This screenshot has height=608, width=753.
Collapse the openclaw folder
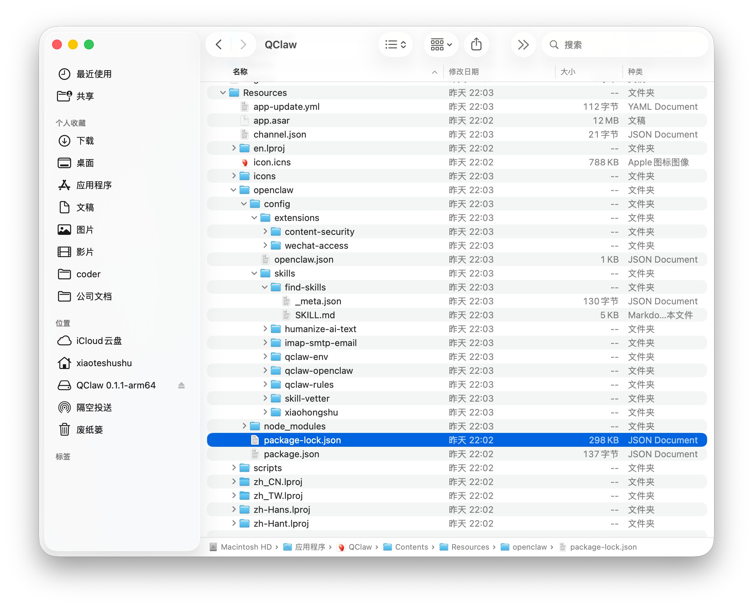click(x=233, y=190)
